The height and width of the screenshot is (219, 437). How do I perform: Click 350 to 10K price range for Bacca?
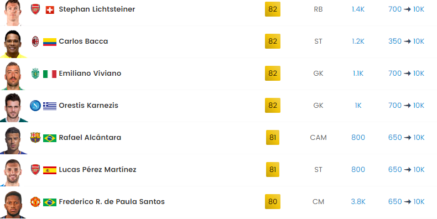coord(407,41)
